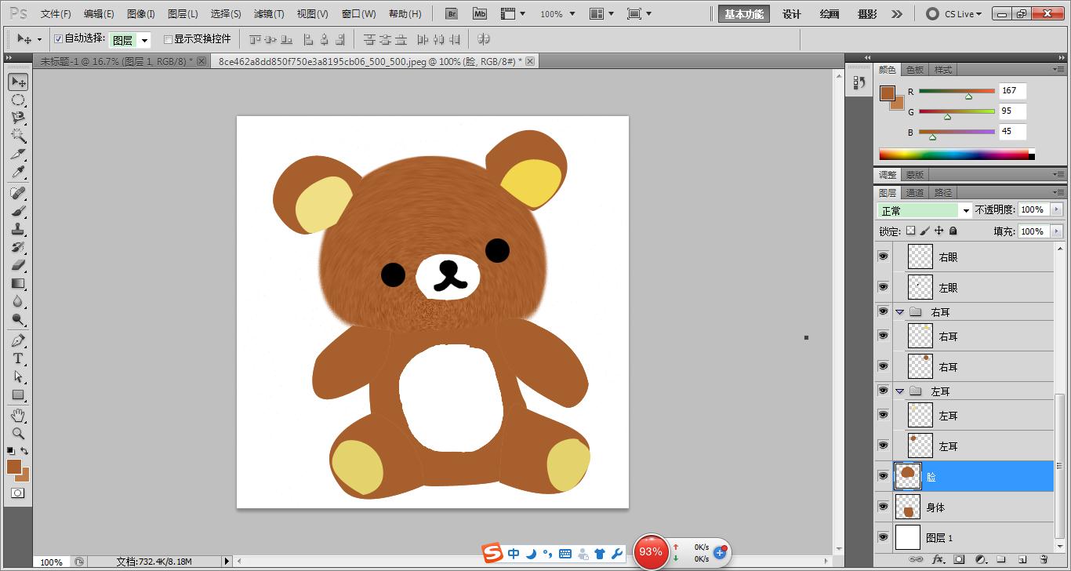Switch to the 路径 tab
Viewport: 1071px width, 571px height.
click(943, 192)
